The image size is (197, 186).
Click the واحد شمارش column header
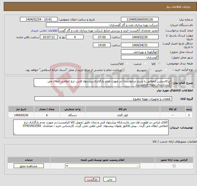72,109
